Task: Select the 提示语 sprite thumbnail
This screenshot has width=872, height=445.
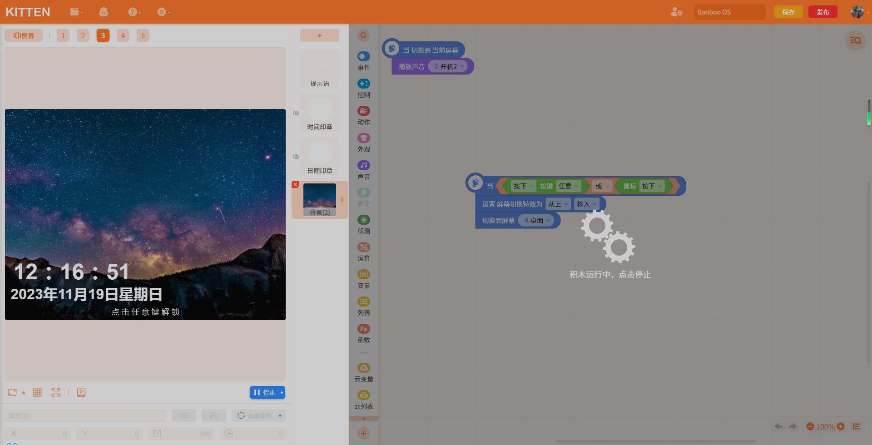Action: click(320, 69)
